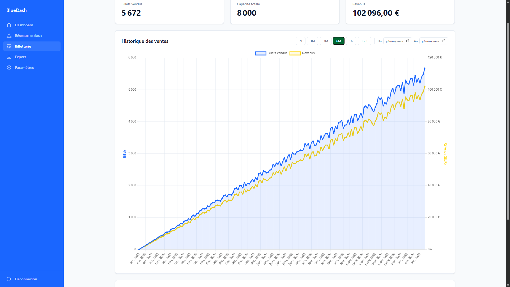Select the 6M time range
This screenshot has height=287, width=510.
click(x=339, y=41)
